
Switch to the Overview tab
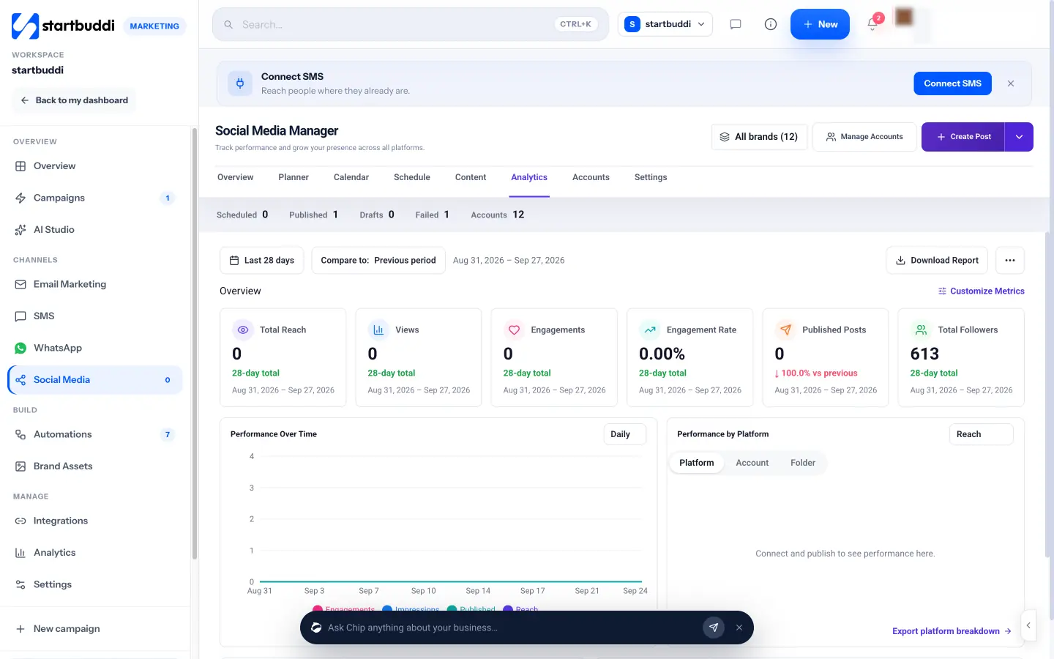tap(235, 177)
